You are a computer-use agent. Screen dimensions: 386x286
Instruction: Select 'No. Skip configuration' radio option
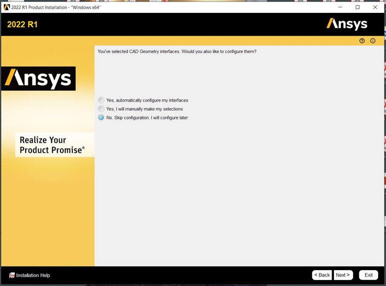point(101,117)
